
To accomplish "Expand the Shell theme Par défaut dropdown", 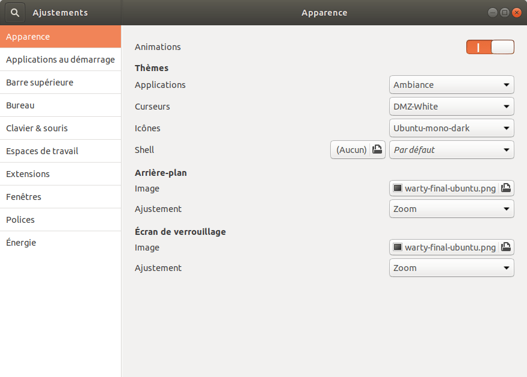I will 451,150.
